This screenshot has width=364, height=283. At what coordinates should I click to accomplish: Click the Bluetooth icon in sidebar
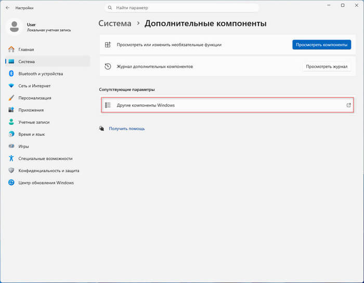tap(11, 73)
